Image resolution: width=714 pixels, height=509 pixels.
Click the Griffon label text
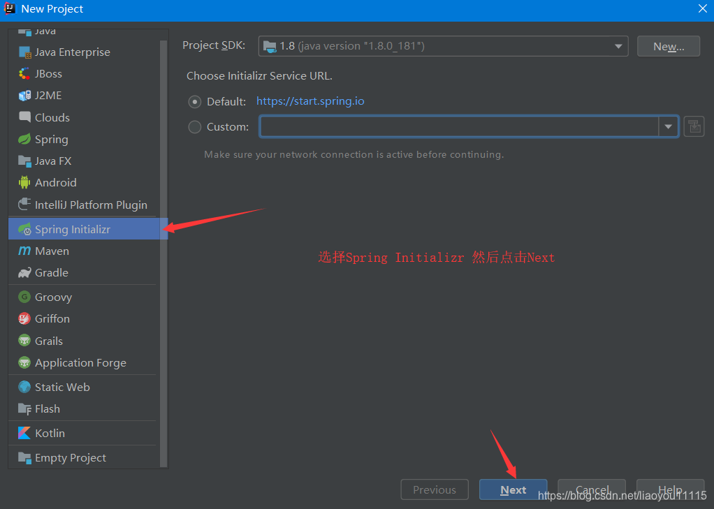[x=52, y=318]
